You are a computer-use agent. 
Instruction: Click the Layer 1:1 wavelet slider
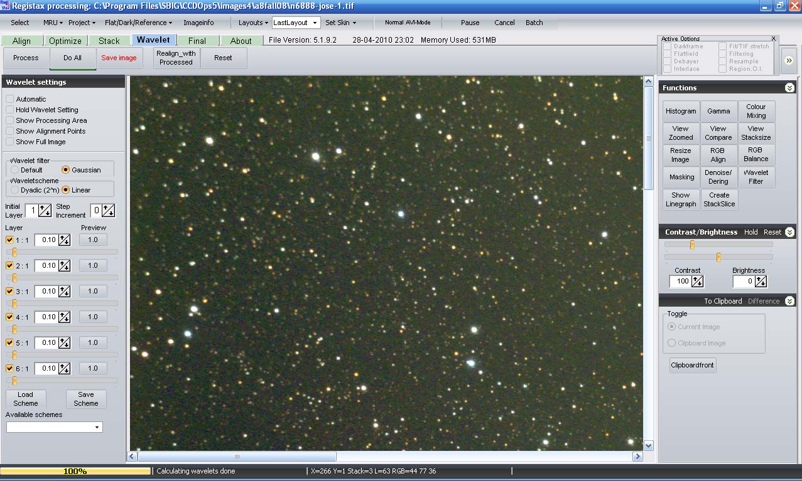62,252
